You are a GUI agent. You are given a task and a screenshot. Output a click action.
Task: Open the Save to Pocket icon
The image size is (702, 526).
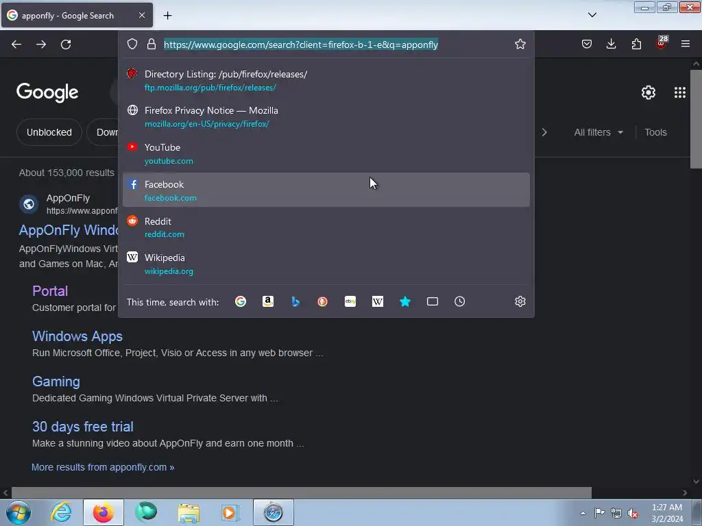(587, 44)
